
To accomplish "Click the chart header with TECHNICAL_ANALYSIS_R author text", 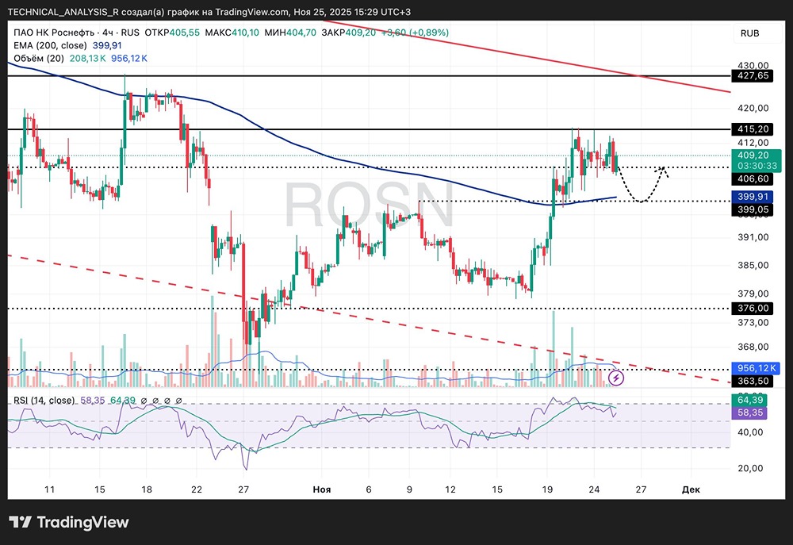I will coord(209,12).
